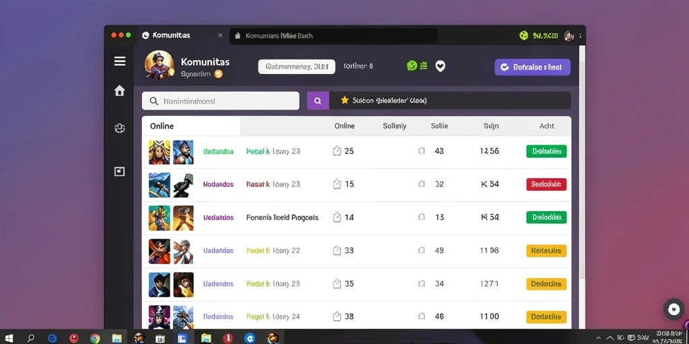Screen dimensions: 689x344
Task: Click the like icon next to 35
Action: coord(337,284)
